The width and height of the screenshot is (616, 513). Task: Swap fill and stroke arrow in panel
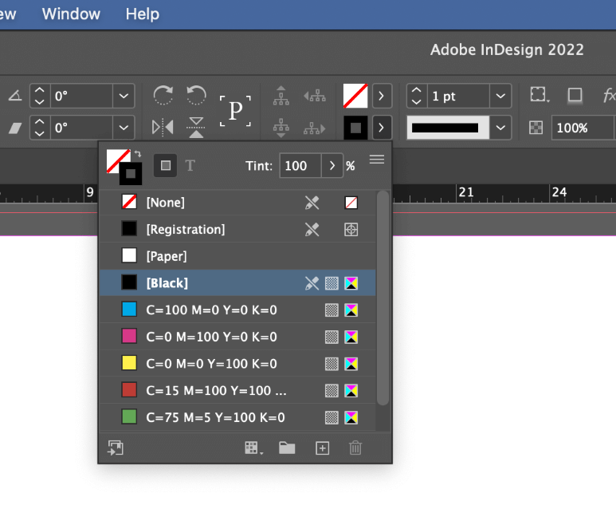point(138,154)
